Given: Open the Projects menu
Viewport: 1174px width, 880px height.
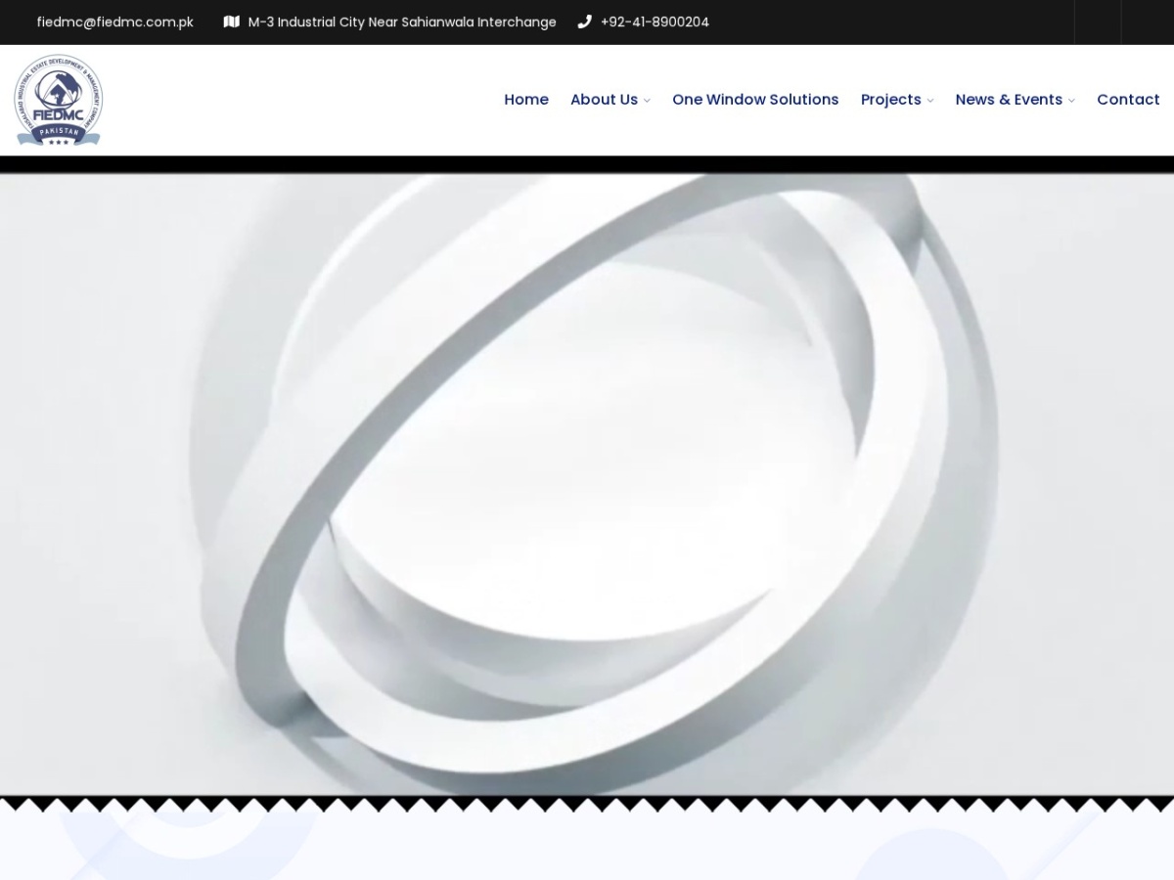Looking at the screenshot, I should (891, 100).
